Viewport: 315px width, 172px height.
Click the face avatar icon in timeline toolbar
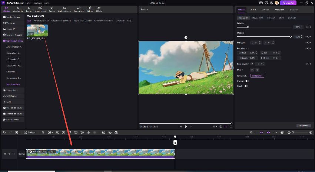(x=110, y=132)
